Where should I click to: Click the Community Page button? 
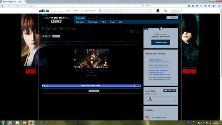(x=161, y=42)
